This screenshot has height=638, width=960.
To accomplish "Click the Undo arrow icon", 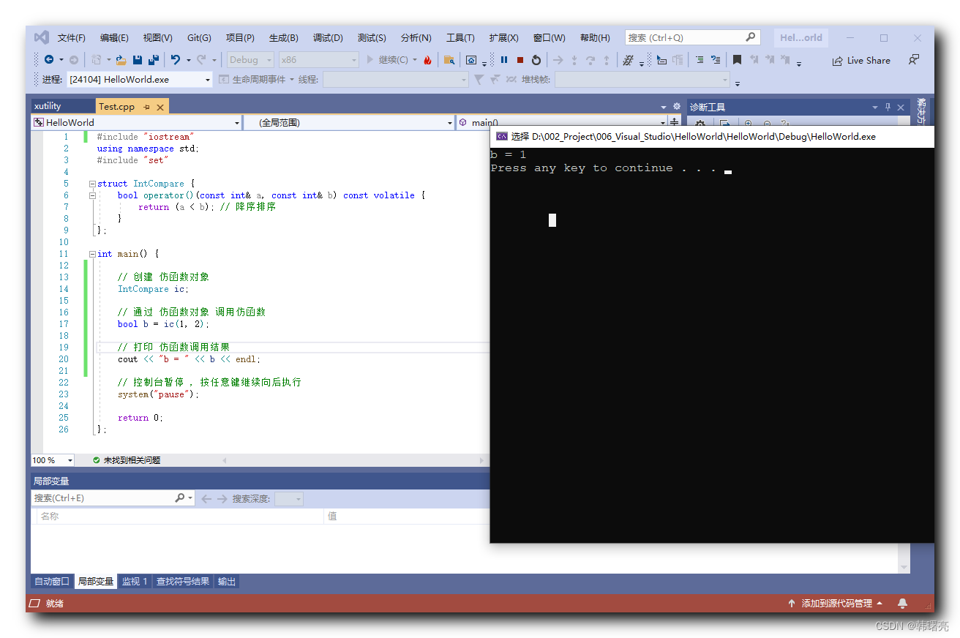I will coord(176,60).
